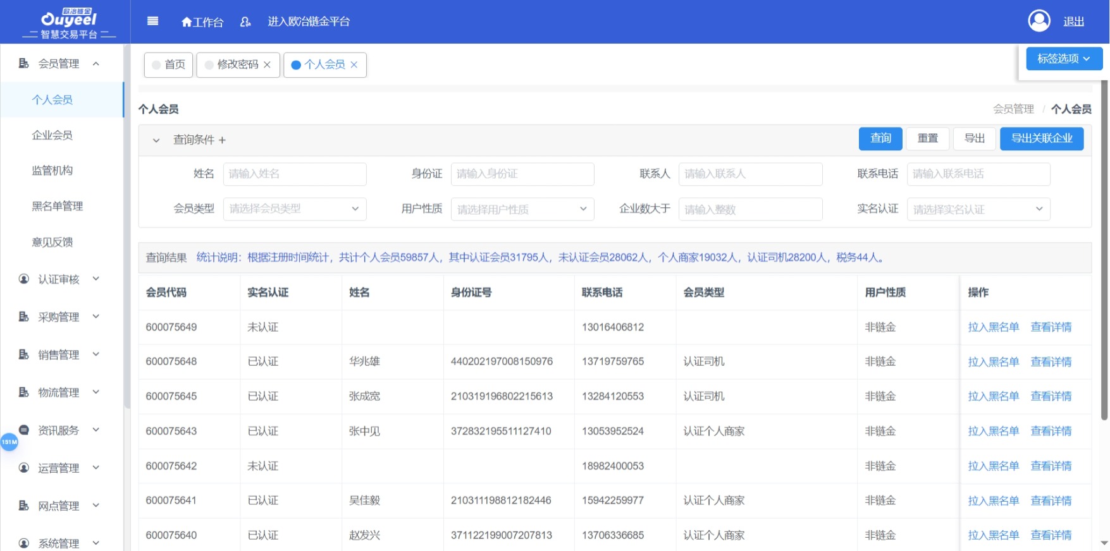Expand the 认证审核 menu chevron
1110x551 pixels.
[96, 279]
